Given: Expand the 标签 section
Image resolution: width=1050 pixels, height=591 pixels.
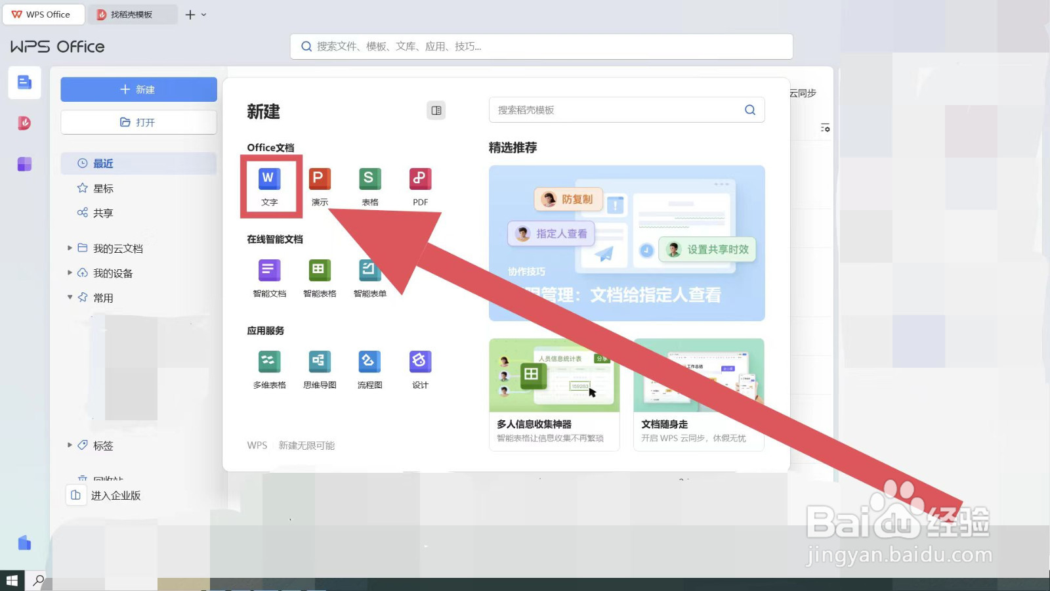Looking at the screenshot, I should point(70,445).
